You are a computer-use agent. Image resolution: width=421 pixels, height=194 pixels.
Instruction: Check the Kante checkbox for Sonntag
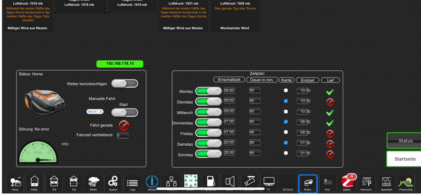click(x=286, y=153)
